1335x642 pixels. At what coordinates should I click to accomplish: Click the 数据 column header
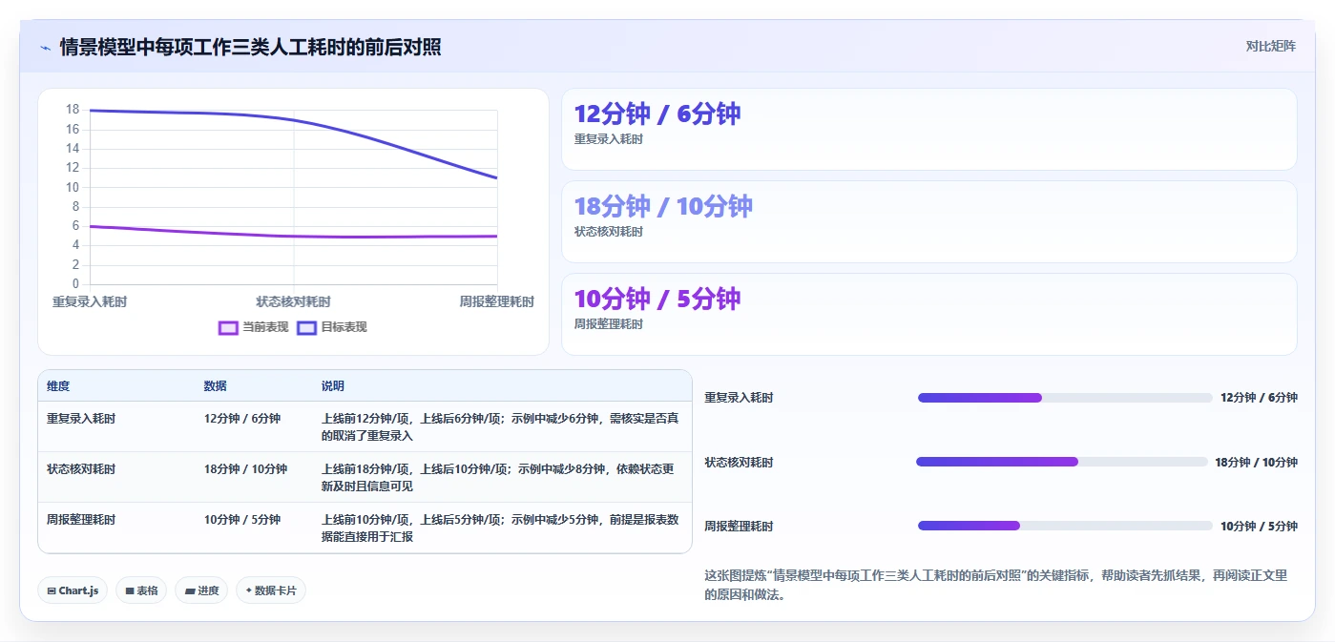pyautogui.click(x=215, y=386)
